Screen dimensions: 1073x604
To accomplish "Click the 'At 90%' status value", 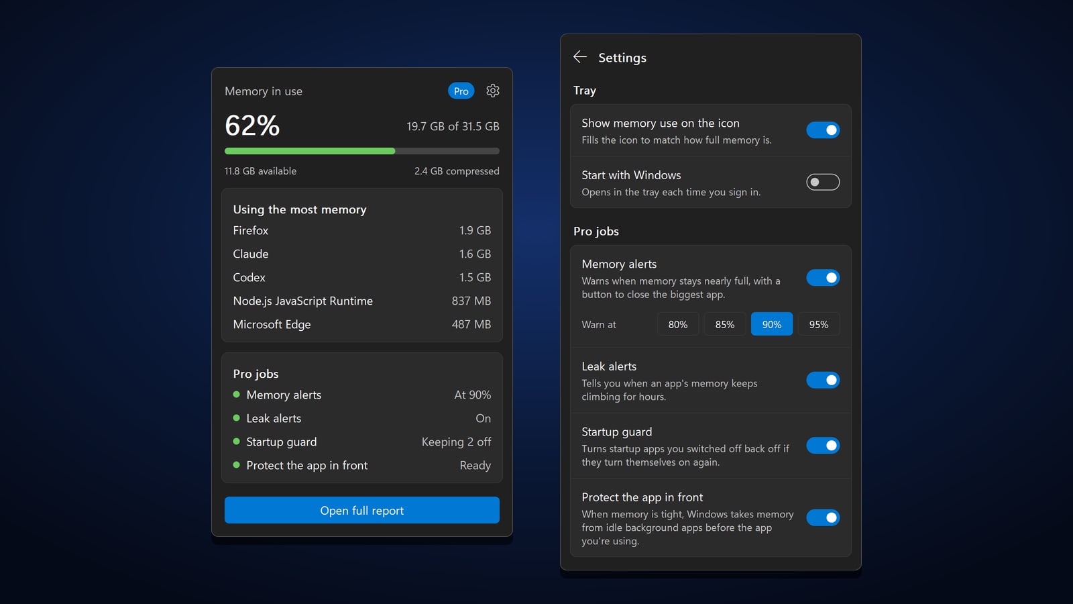I will [x=472, y=395].
